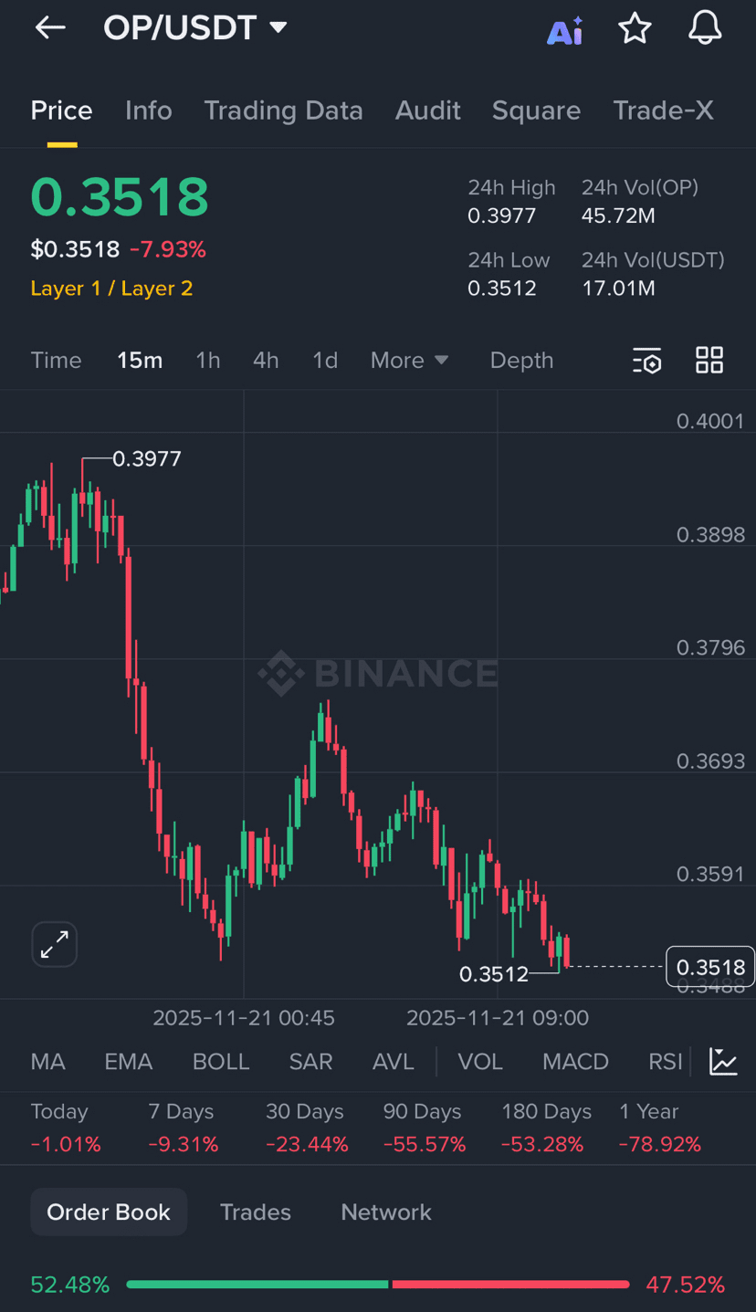Image resolution: width=756 pixels, height=1312 pixels.
Task: Open indicator chart icon beside RSI
Action: tap(723, 1062)
